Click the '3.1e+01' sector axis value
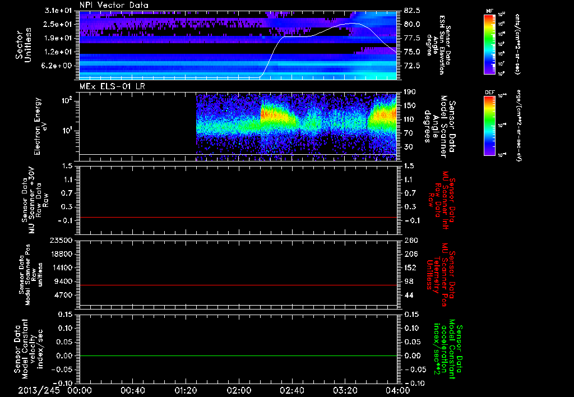Viewport: 574px width, 397px height. coord(58,11)
